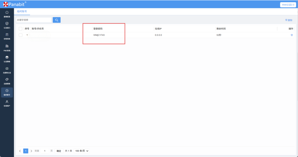
Task: Select the 临时账号 tab
Action: coord(22,11)
